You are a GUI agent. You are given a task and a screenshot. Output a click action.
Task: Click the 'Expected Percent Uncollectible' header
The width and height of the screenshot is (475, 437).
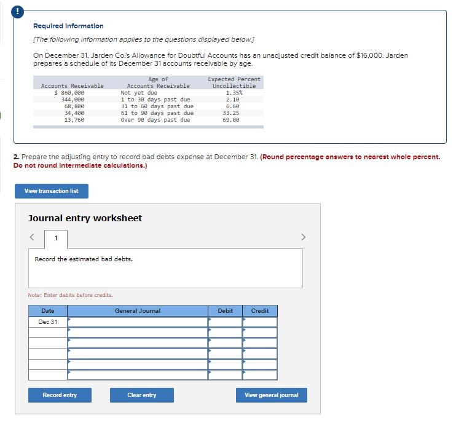tap(234, 82)
